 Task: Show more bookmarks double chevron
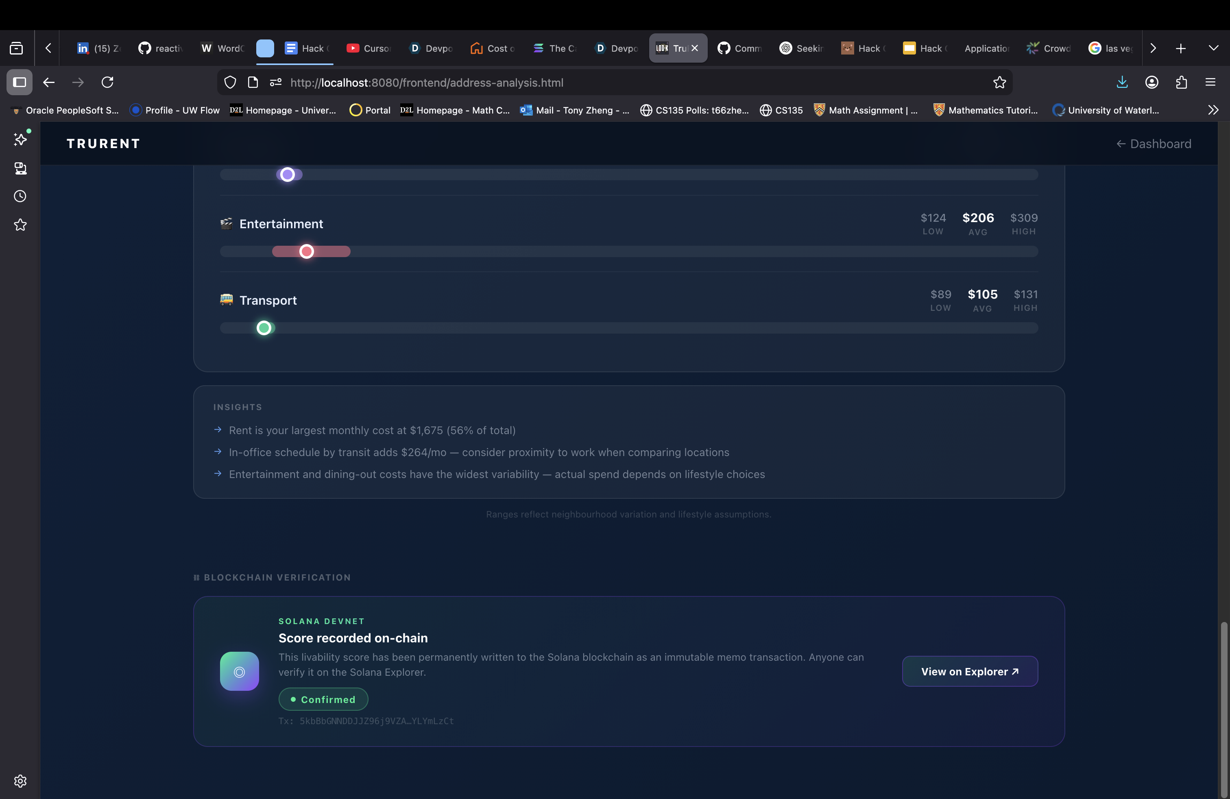tap(1213, 110)
